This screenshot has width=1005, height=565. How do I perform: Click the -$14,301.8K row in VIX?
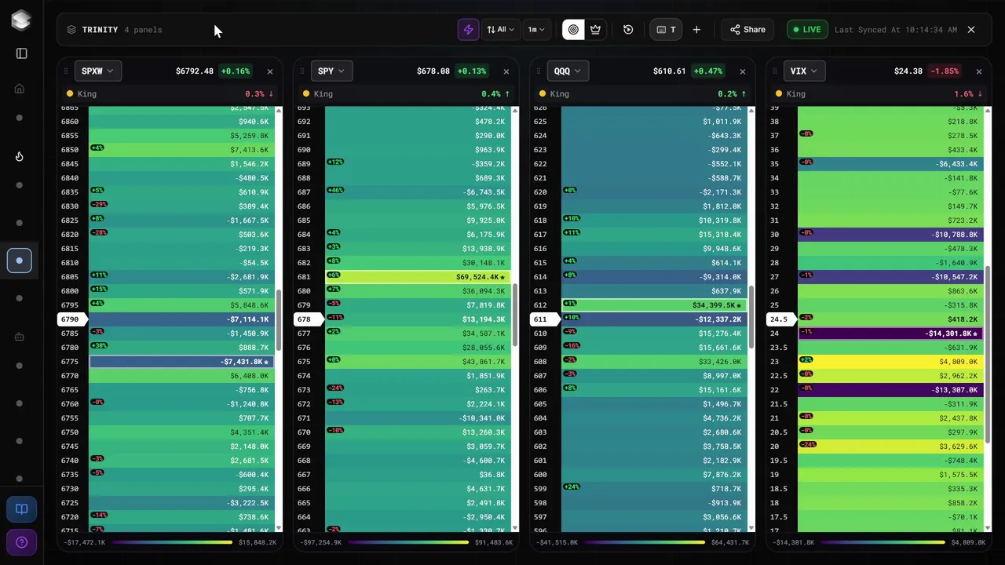(x=890, y=334)
